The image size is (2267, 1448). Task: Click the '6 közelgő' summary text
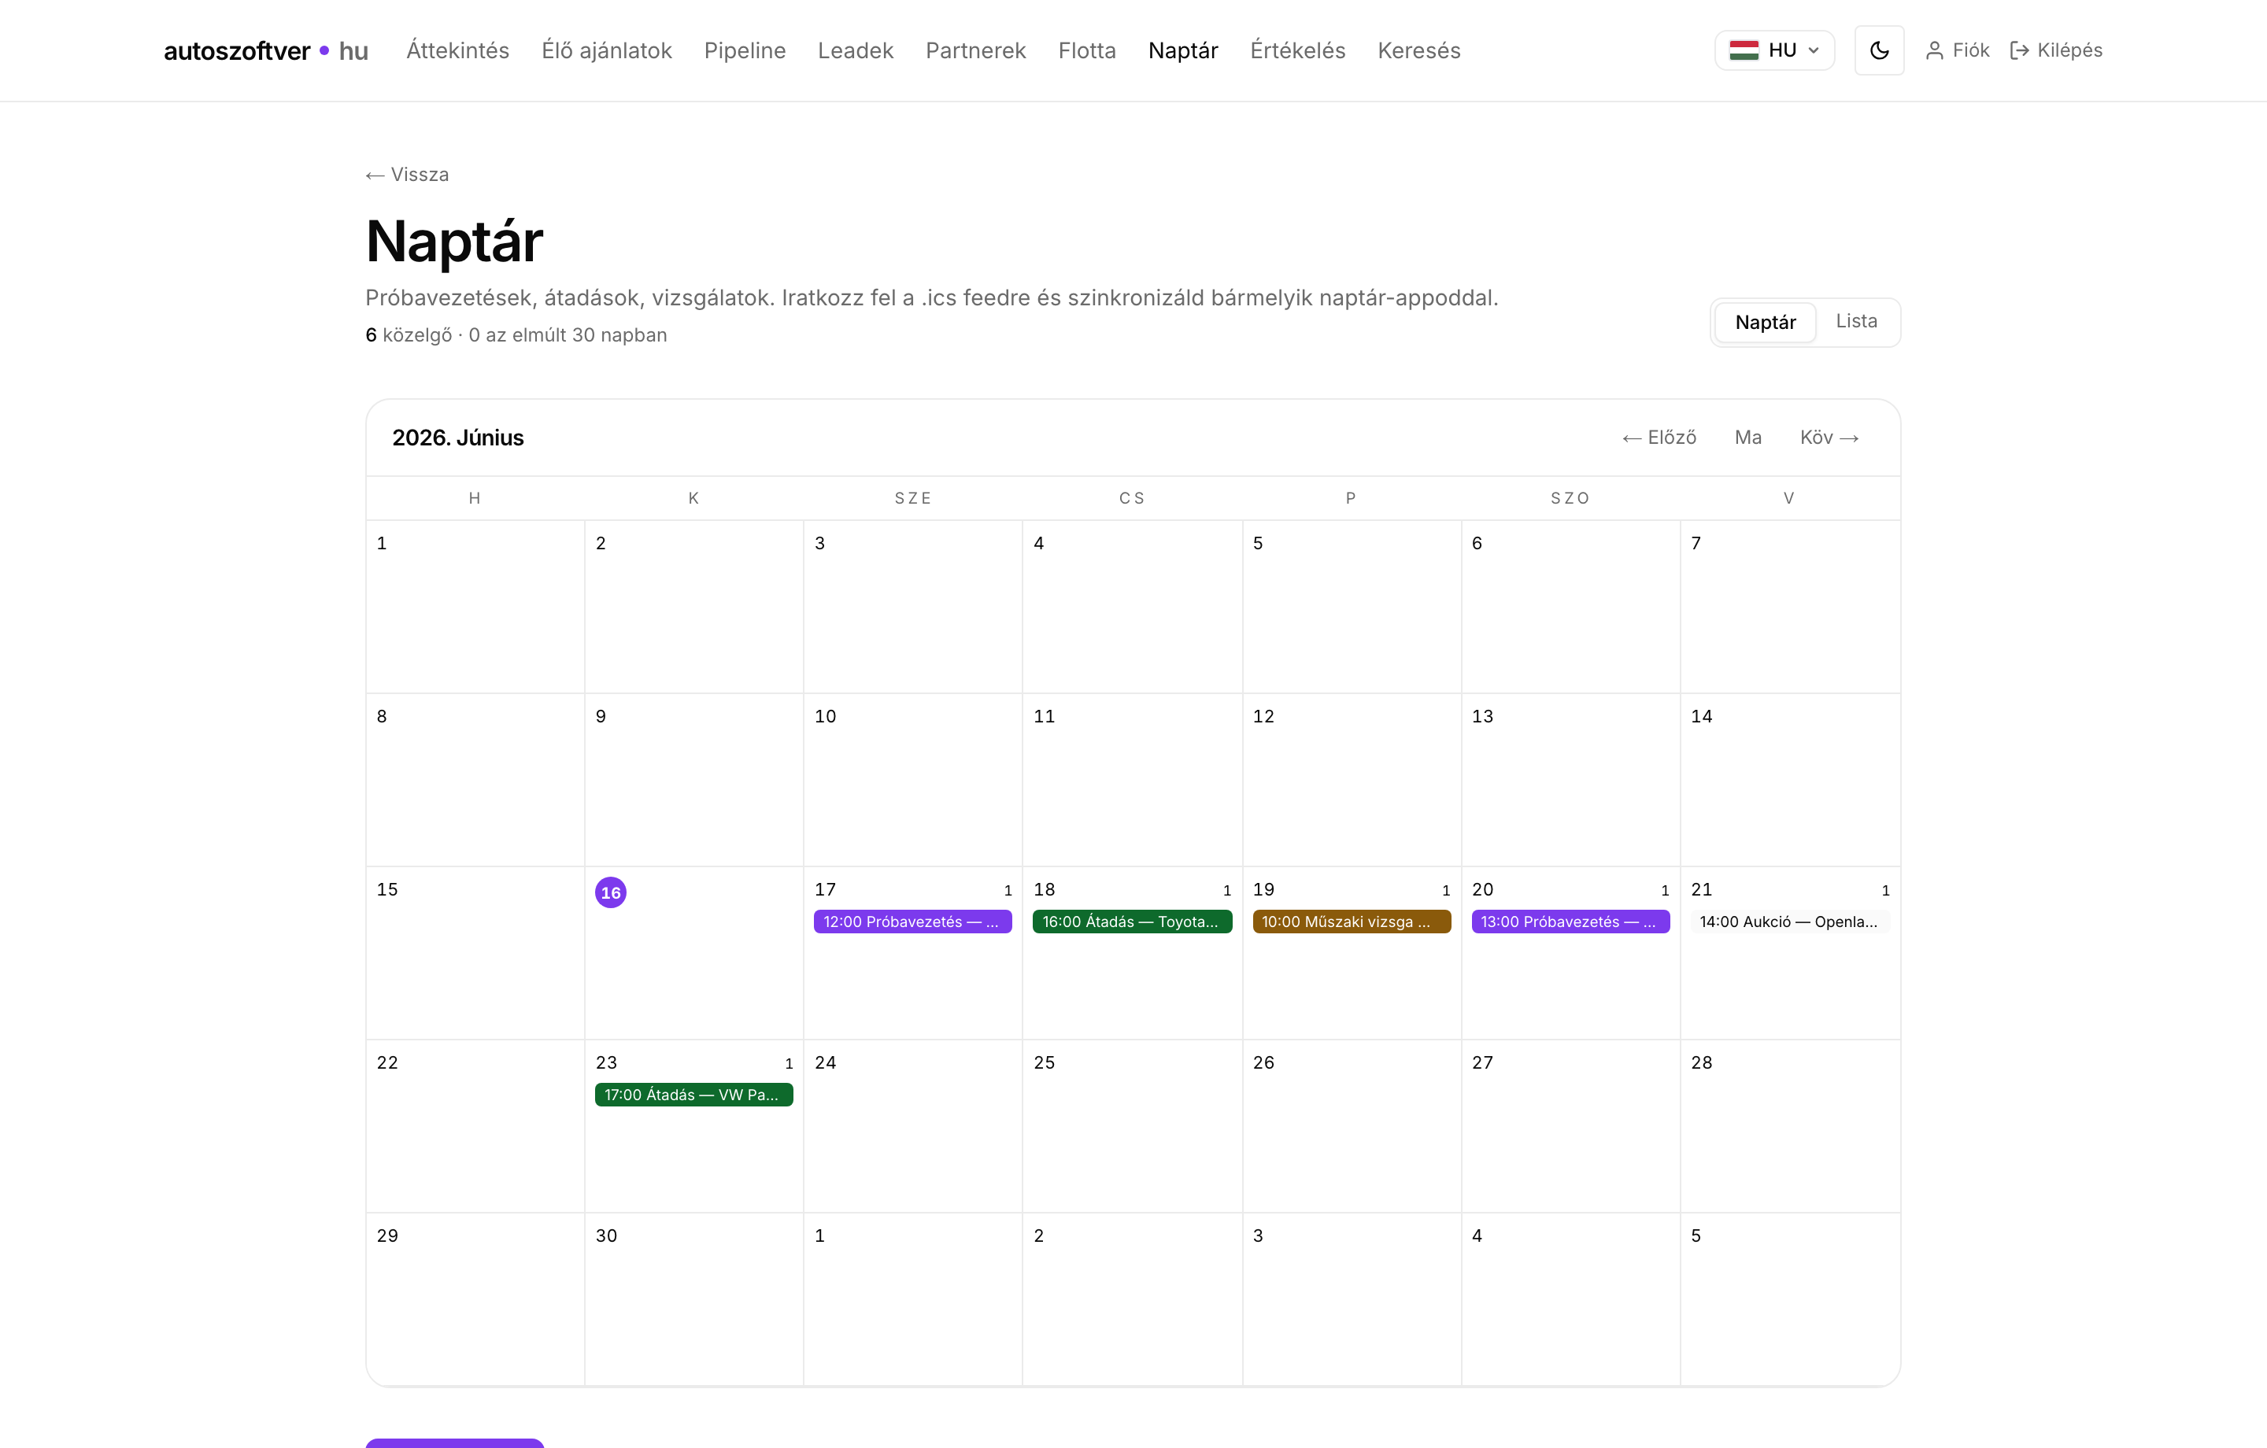409,335
